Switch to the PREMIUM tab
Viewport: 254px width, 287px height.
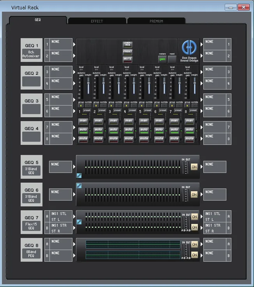point(156,21)
